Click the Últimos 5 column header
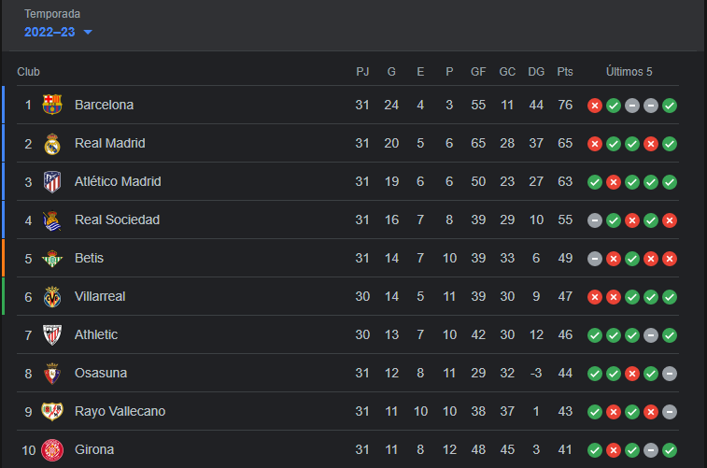 point(629,72)
